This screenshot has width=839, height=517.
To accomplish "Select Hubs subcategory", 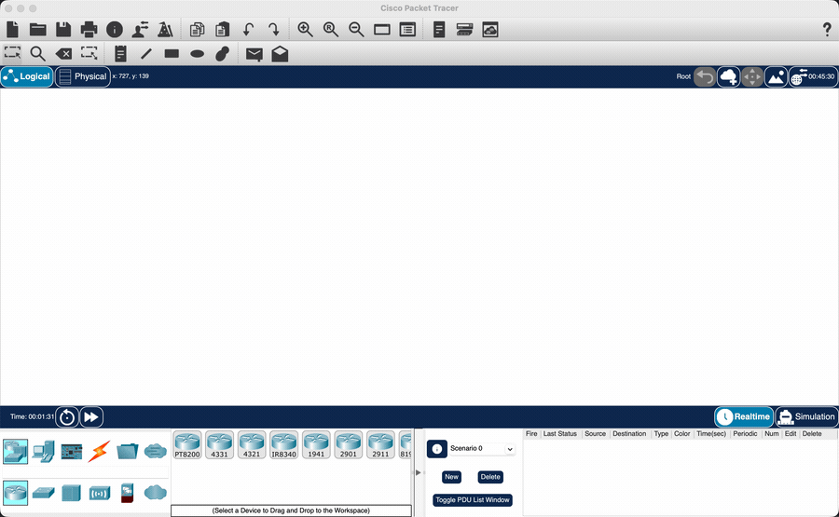I will click(71, 493).
